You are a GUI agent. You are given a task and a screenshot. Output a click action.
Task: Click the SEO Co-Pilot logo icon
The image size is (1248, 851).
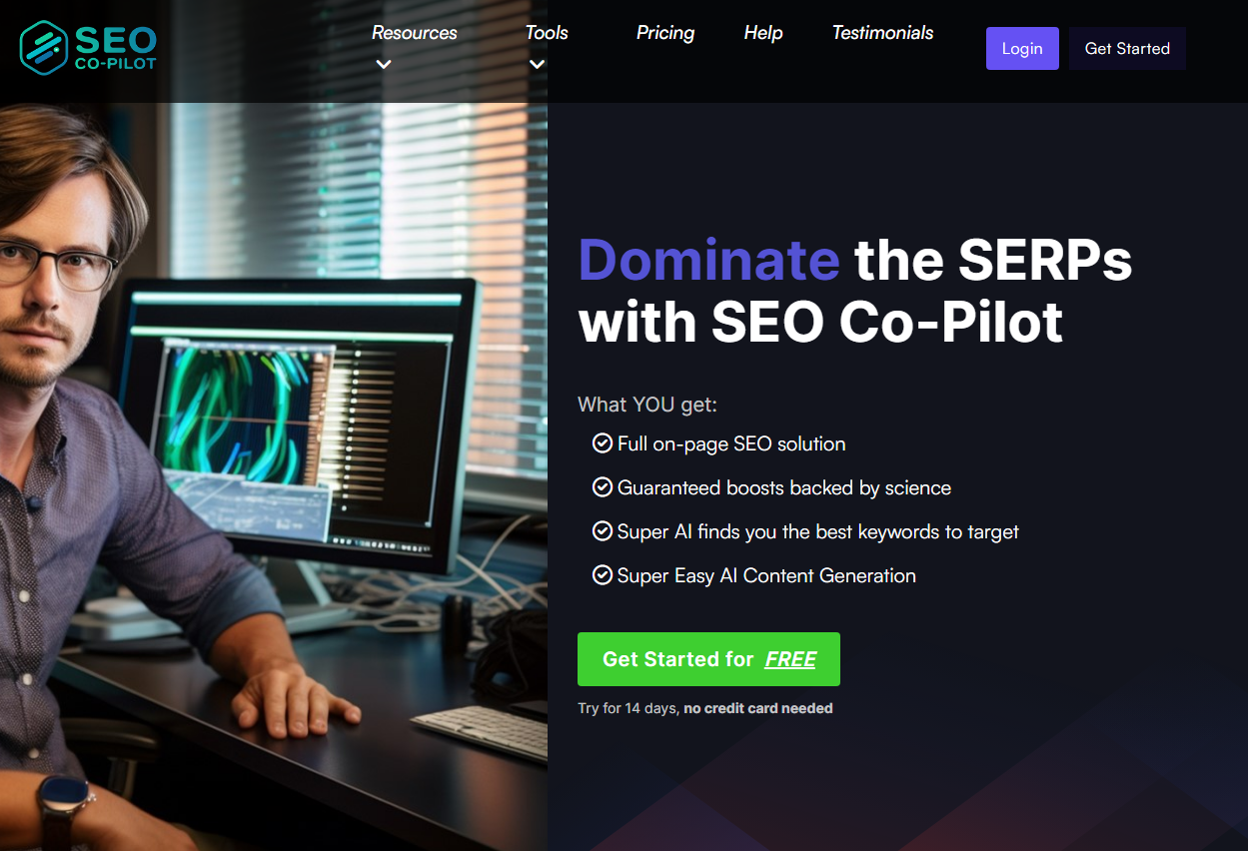coord(43,48)
